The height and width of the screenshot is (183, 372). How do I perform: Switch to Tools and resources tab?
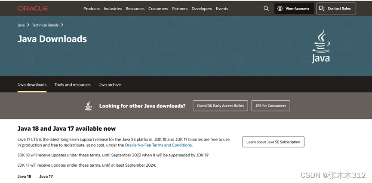coord(72,85)
